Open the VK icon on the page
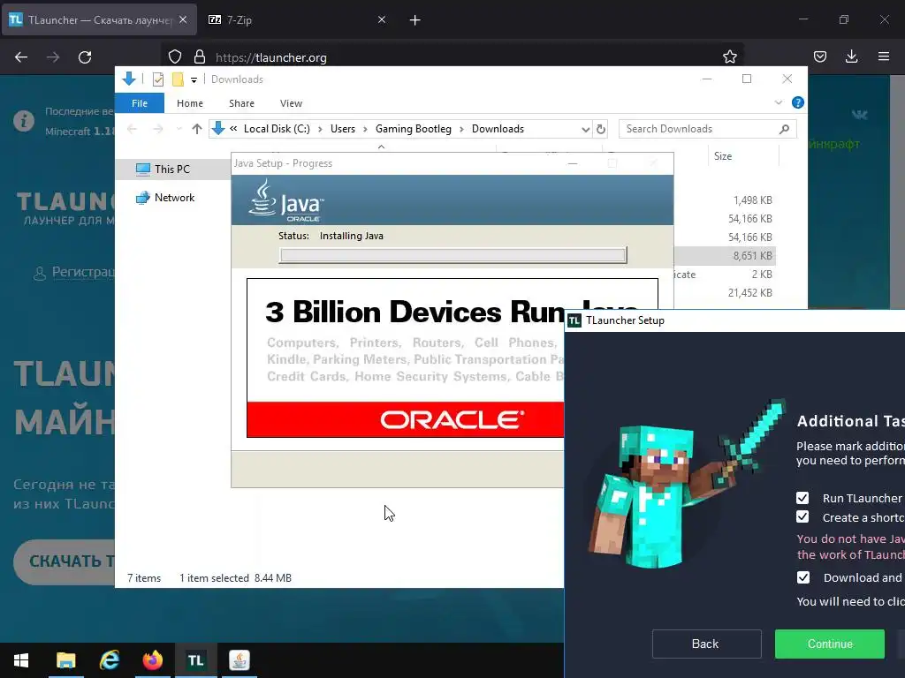The width and height of the screenshot is (905, 678). pyautogui.click(x=859, y=115)
